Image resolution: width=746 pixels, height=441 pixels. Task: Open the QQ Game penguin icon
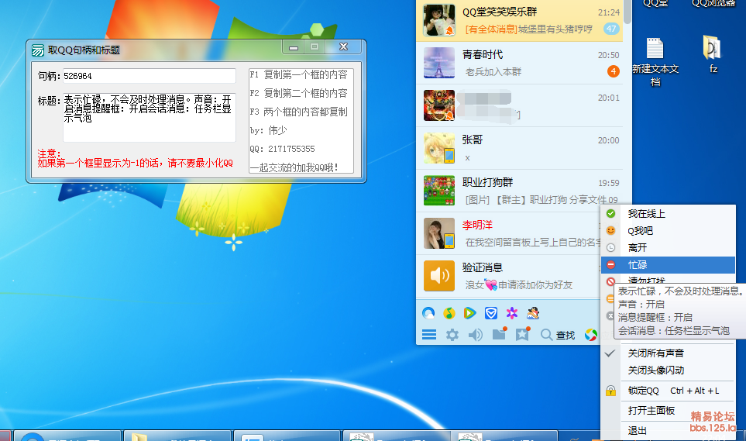[x=533, y=313]
